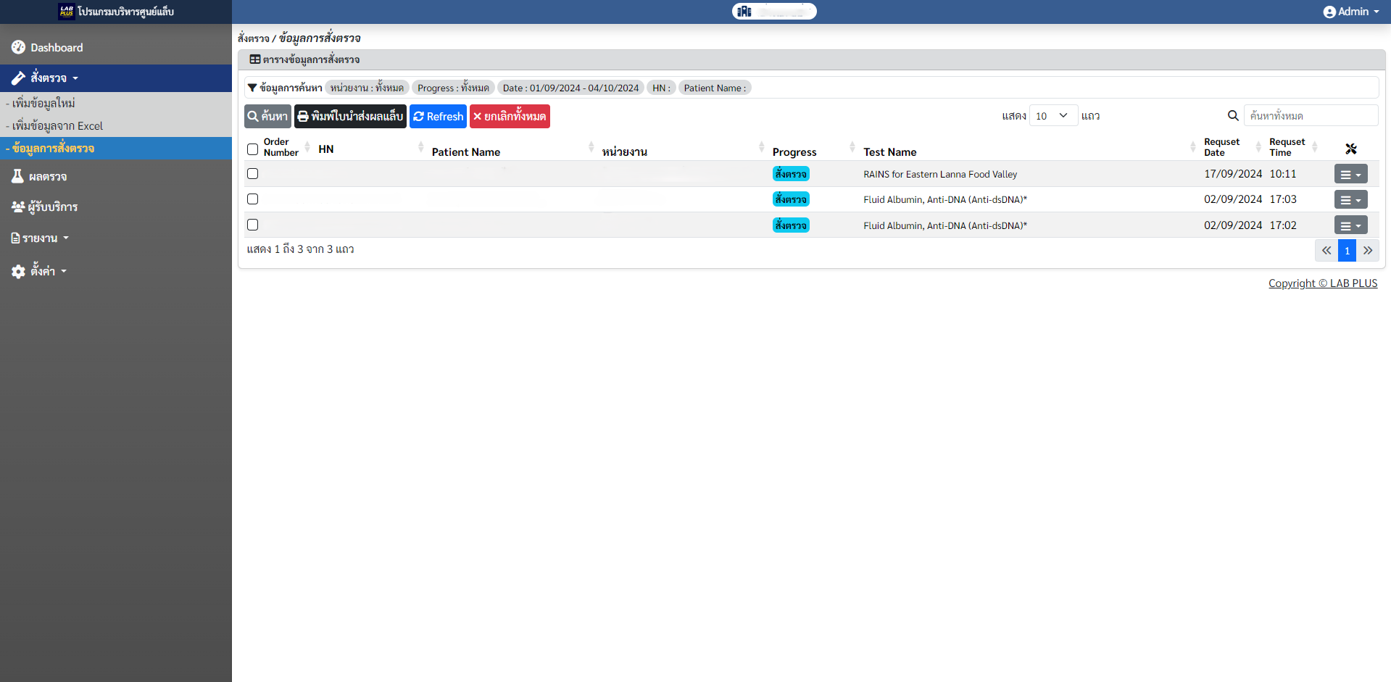Viewport: 1391px width, 682px height.
Task: Click the ค้นหาทั้งหมด search input field
Action: click(1310, 116)
